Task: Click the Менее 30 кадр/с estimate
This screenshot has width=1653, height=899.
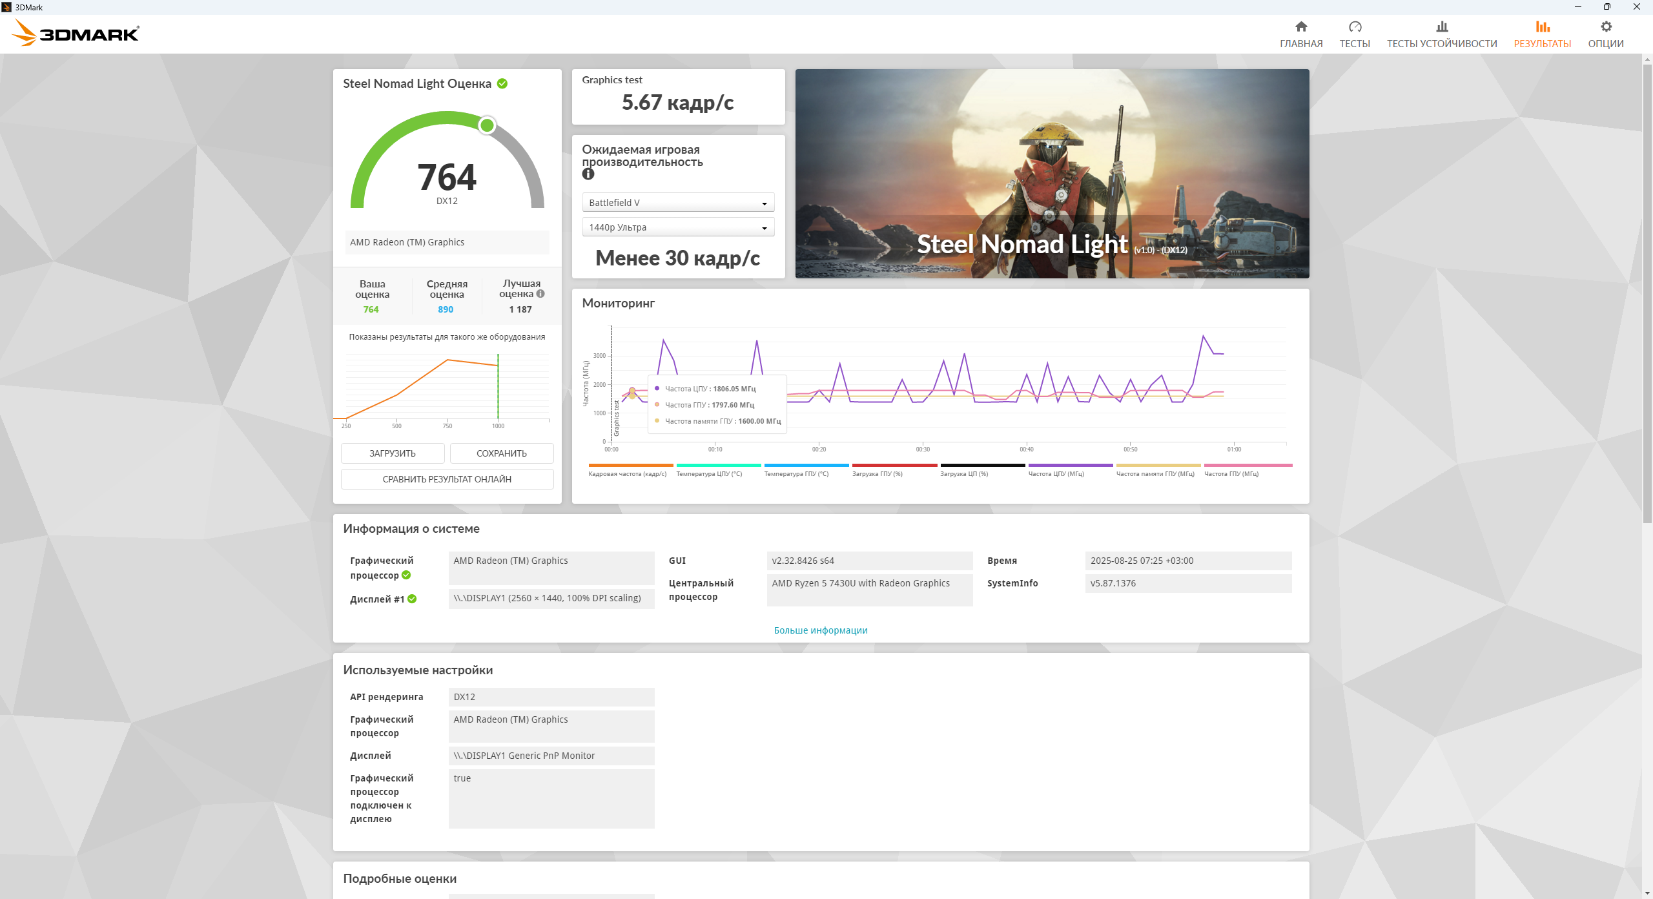Action: click(x=678, y=258)
